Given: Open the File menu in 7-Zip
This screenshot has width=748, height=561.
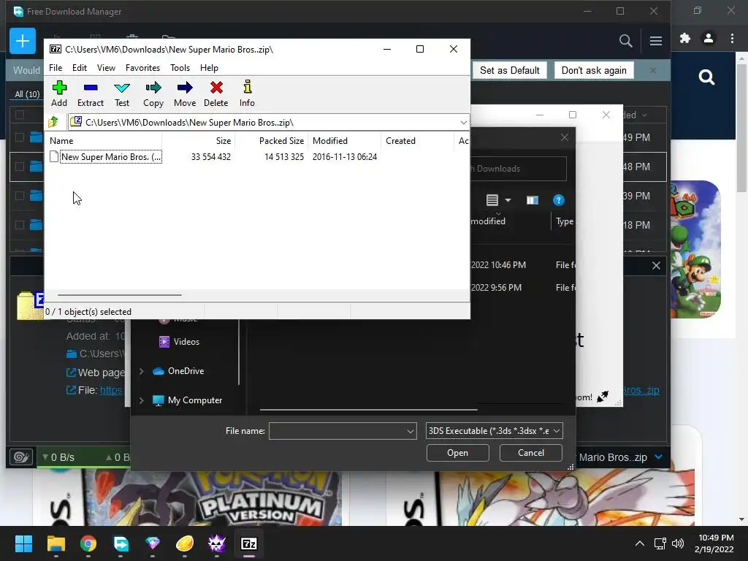Looking at the screenshot, I should coord(56,68).
